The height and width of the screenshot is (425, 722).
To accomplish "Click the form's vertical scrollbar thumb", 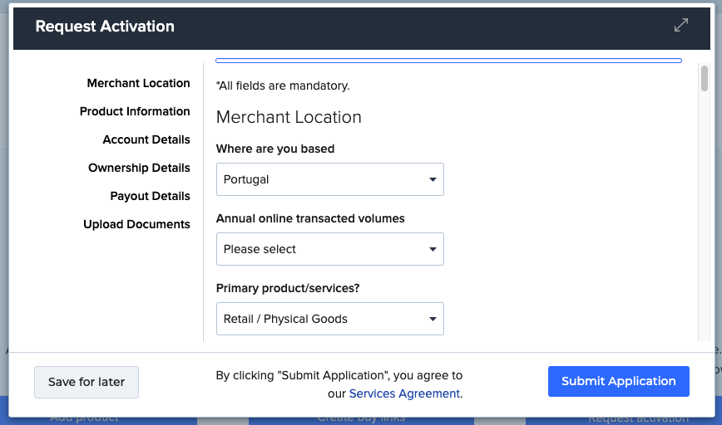I will (704, 78).
